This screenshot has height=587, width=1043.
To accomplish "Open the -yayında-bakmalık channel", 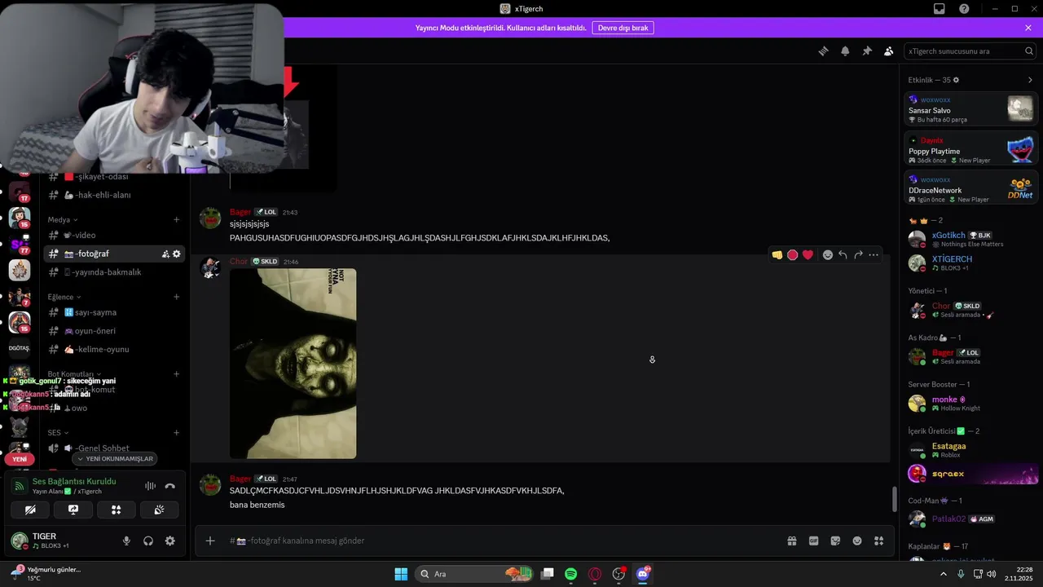I will [x=114, y=272].
